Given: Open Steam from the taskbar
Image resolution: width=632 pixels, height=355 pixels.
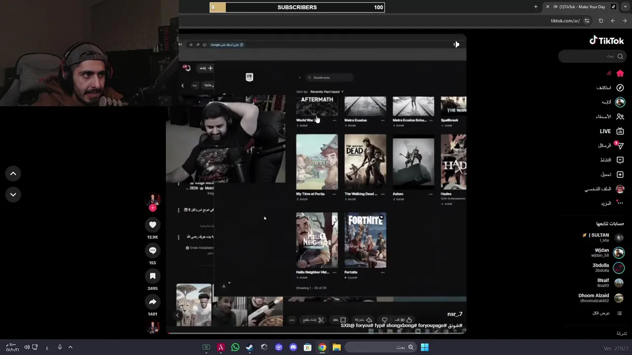Looking at the screenshot, I should coord(250,347).
